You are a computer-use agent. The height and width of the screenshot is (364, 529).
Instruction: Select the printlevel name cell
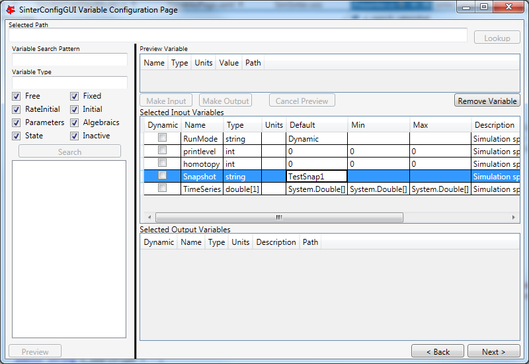point(202,152)
